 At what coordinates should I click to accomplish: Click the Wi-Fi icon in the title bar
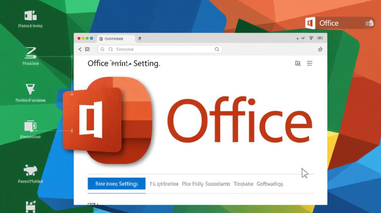click(x=311, y=38)
